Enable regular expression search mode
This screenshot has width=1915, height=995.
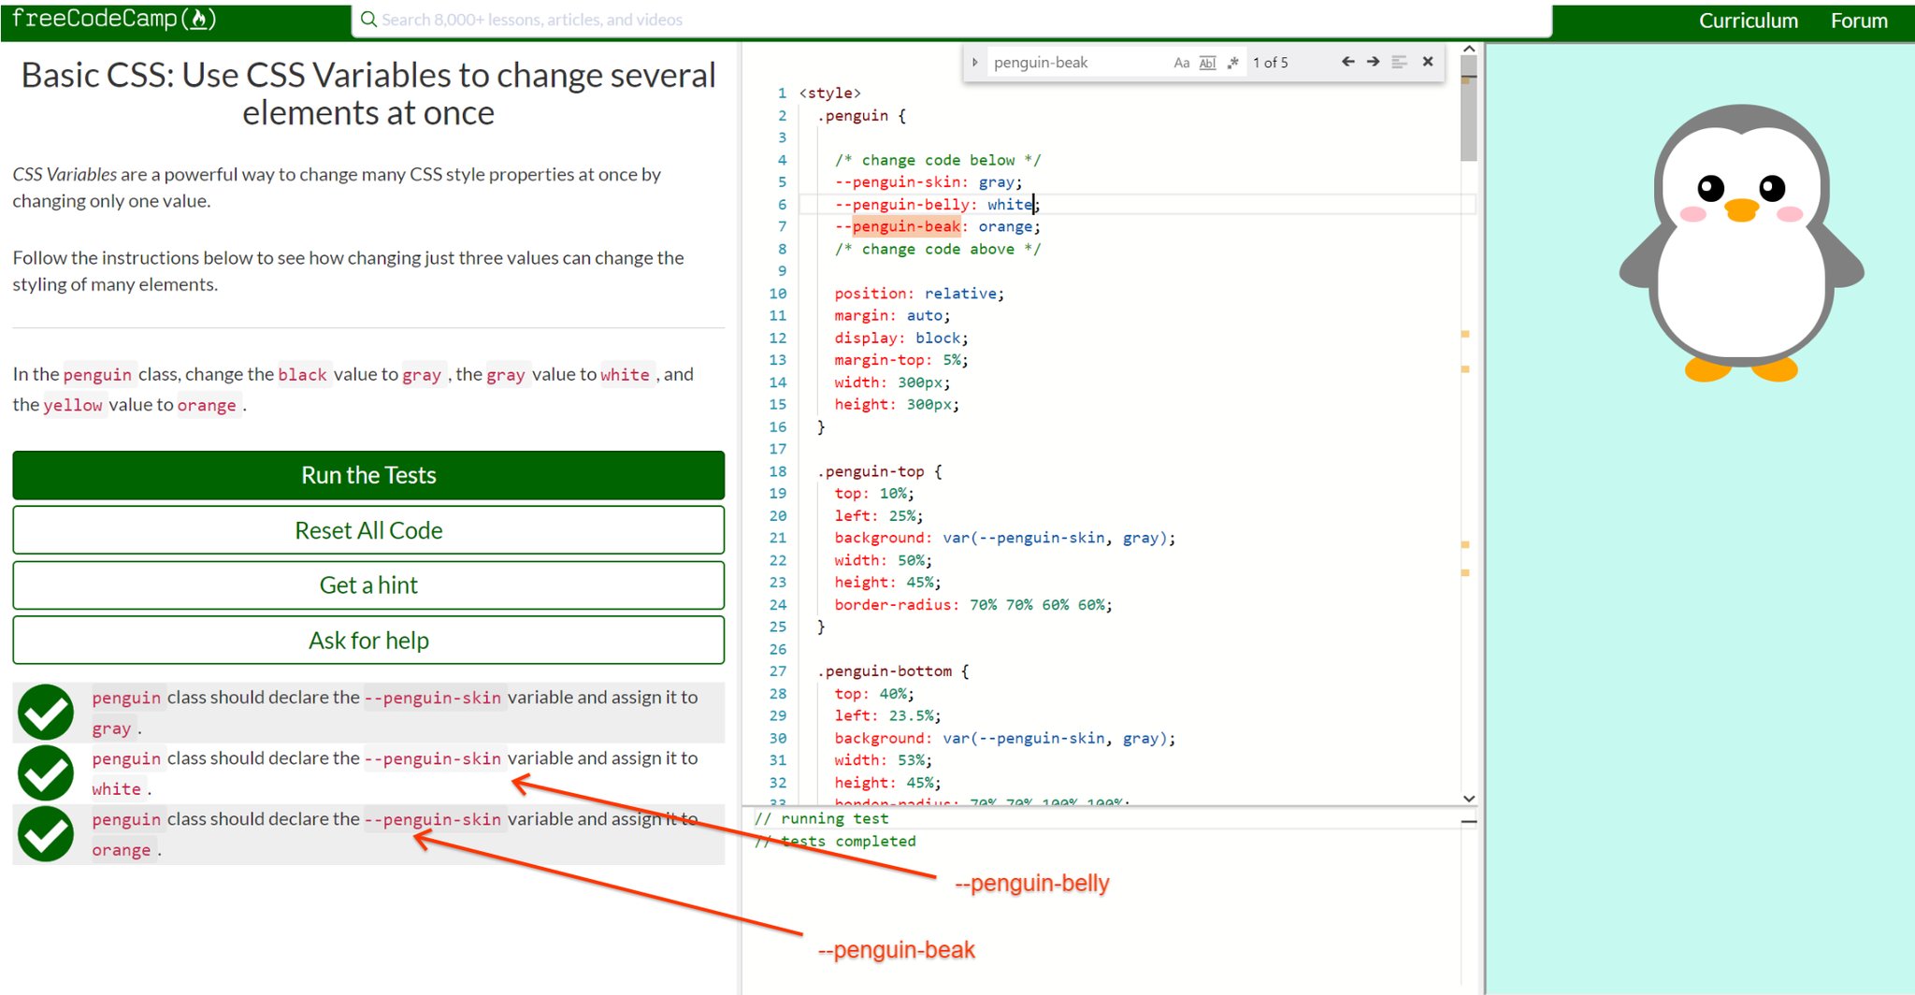point(1232,63)
